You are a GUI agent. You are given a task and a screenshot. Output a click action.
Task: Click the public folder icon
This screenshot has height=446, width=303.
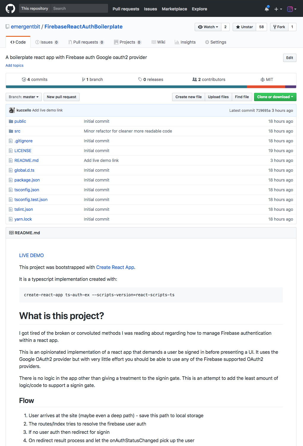(11, 121)
